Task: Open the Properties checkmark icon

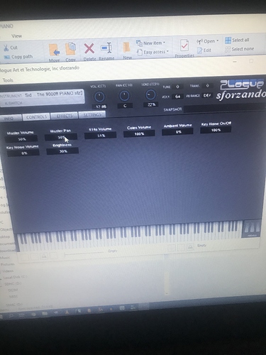Action: point(184,45)
